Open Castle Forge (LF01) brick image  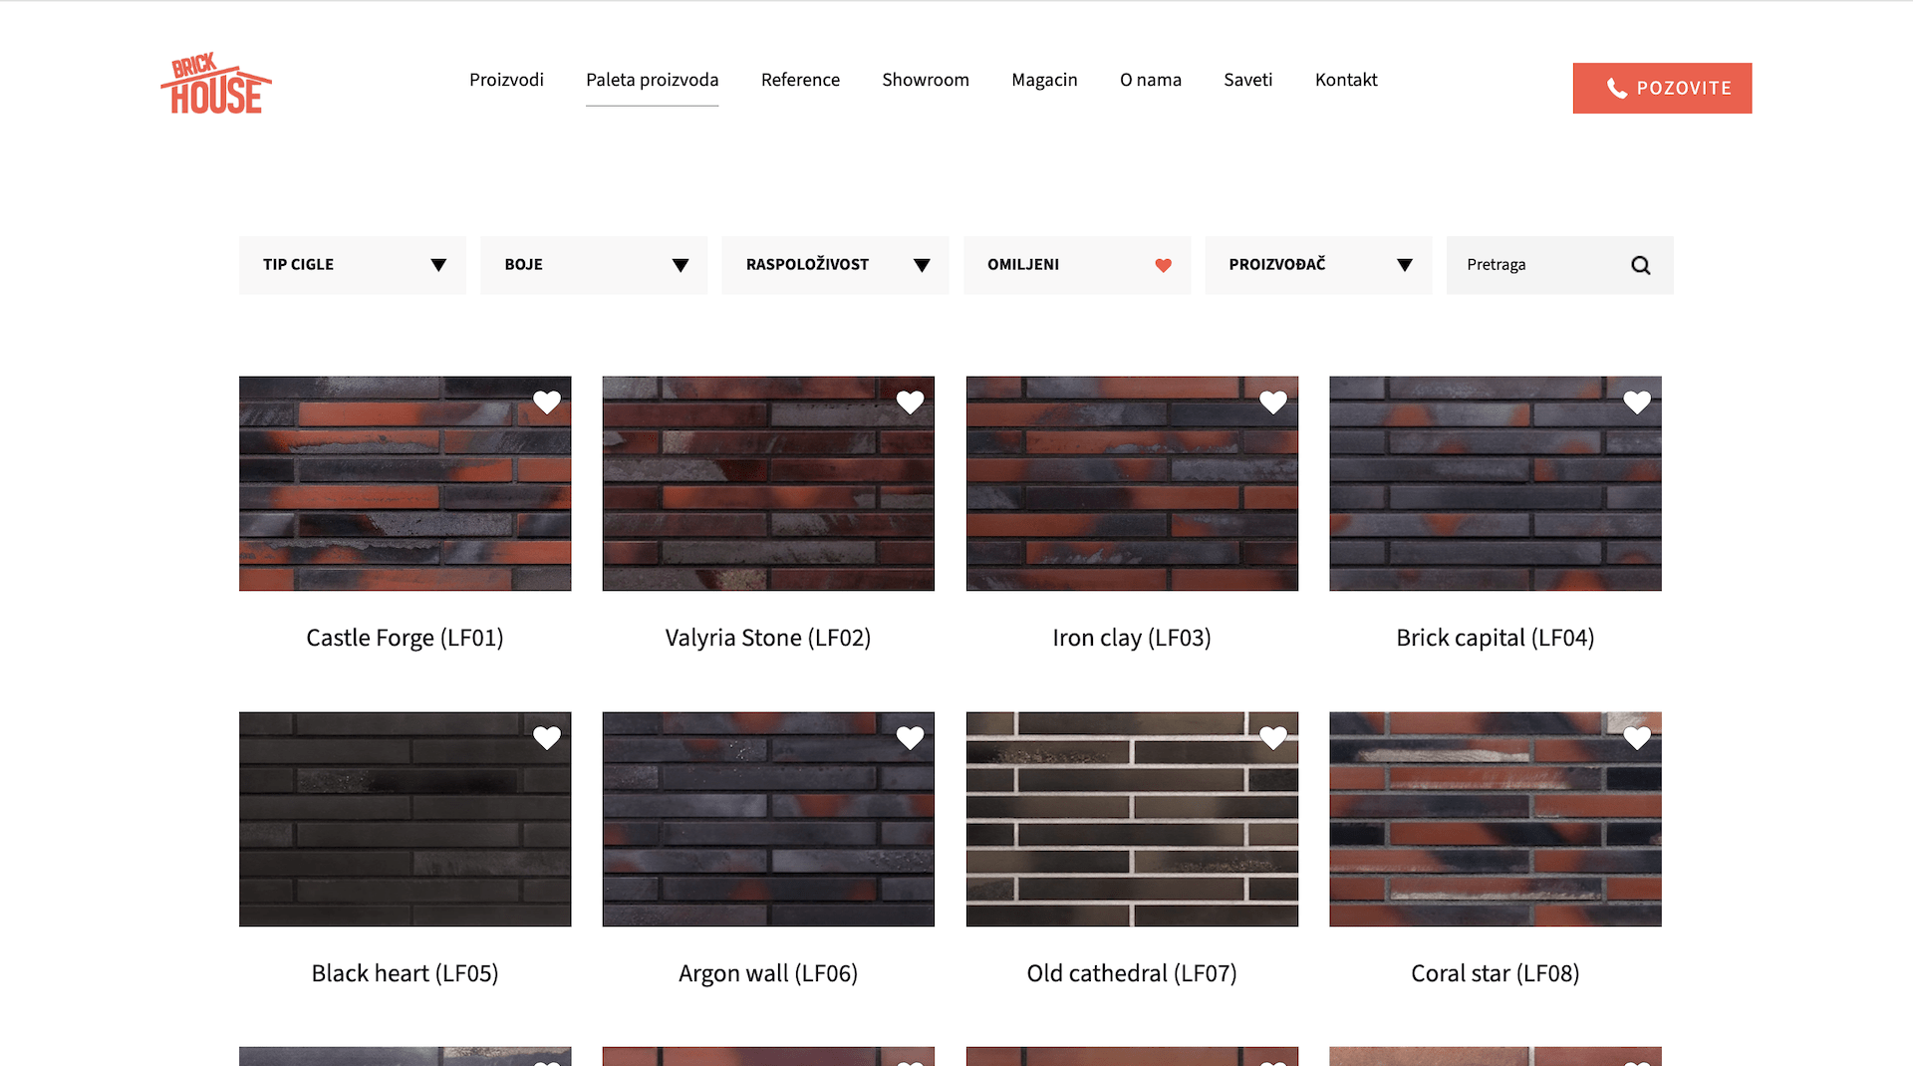[x=406, y=483]
